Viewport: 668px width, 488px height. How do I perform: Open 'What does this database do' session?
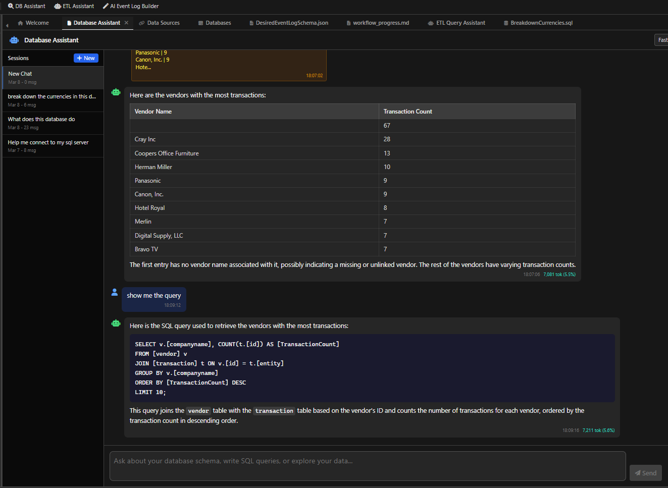pos(53,123)
